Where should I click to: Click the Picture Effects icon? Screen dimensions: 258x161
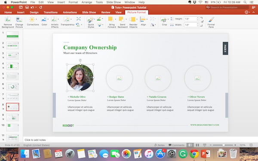pyautogui.click(x=99, y=25)
